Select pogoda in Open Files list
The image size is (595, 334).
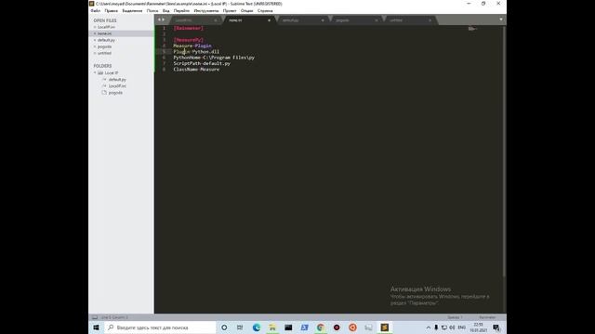pyautogui.click(x=104, y=46)
